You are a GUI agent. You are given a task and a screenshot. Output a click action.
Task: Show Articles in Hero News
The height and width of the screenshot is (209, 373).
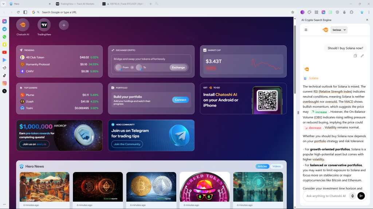click(x=262, y=166)
